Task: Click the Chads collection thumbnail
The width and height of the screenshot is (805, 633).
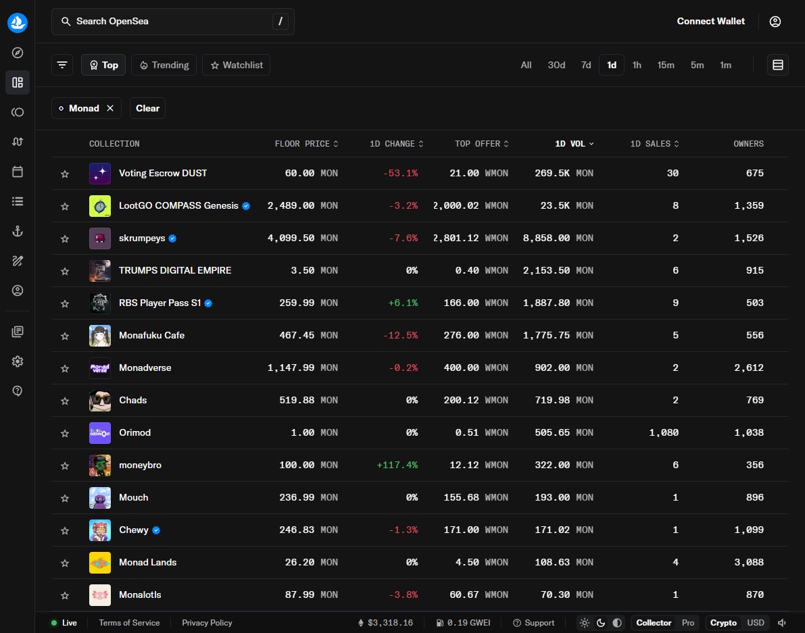Action: pyautogui.click(x=100, y=400)
